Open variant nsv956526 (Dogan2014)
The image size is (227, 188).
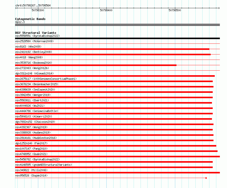click(x=31, y=175)
